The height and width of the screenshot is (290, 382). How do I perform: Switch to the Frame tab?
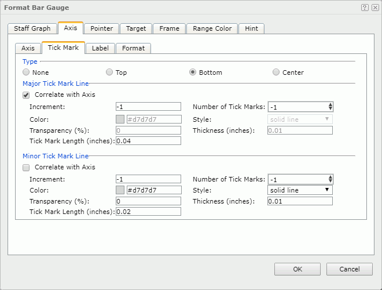(170, 28)
